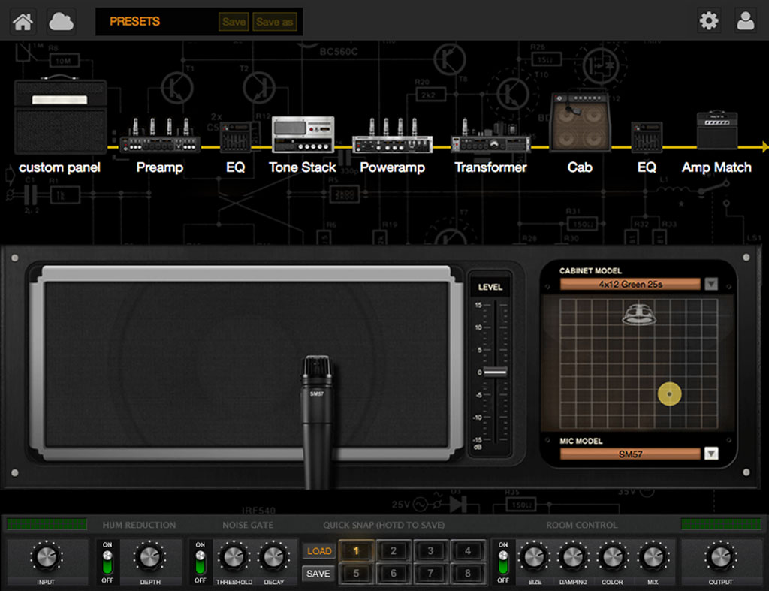
Task: Expand the Cabinet Model dropdown arrow
Action: click(710, 284)
